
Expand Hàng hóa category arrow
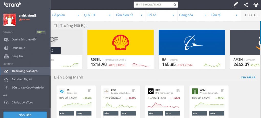205,15
